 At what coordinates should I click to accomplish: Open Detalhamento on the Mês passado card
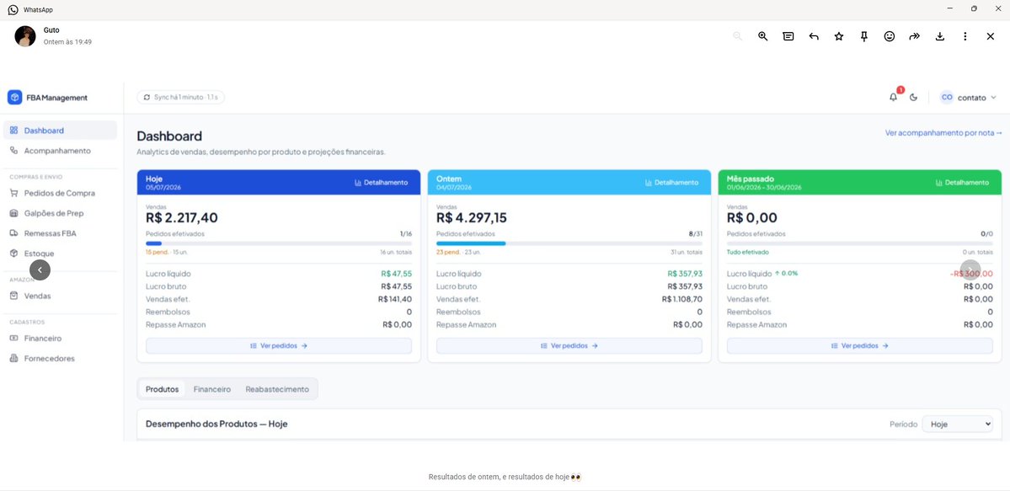[962, 183]
